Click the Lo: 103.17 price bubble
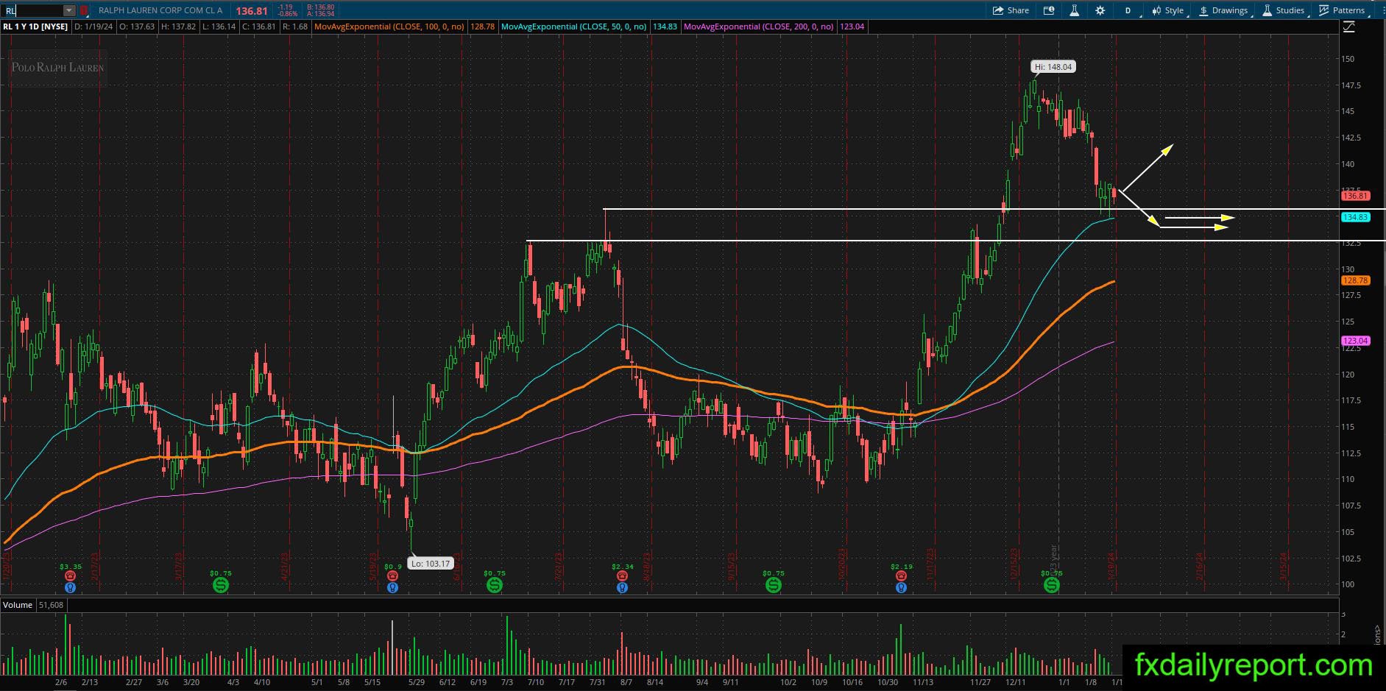This screenshot has height=691, width=1386. 431,564
